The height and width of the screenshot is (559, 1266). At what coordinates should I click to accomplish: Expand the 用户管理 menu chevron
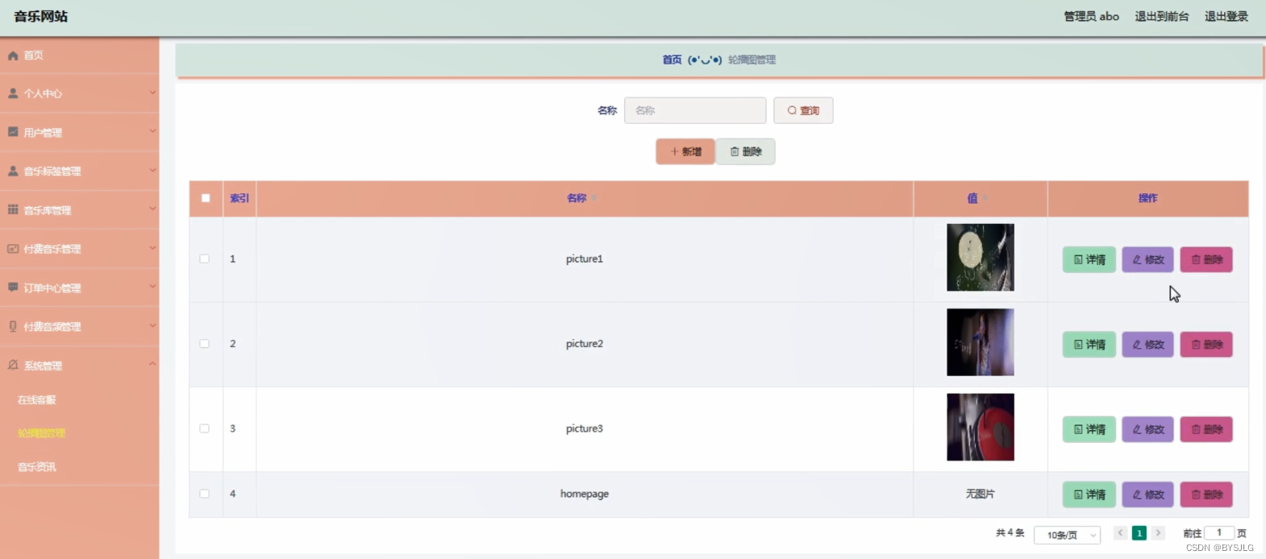152,131
